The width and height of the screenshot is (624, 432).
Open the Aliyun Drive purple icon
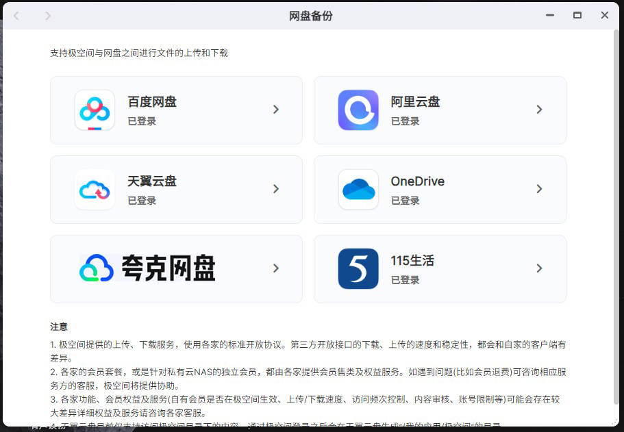pos(358,110)
